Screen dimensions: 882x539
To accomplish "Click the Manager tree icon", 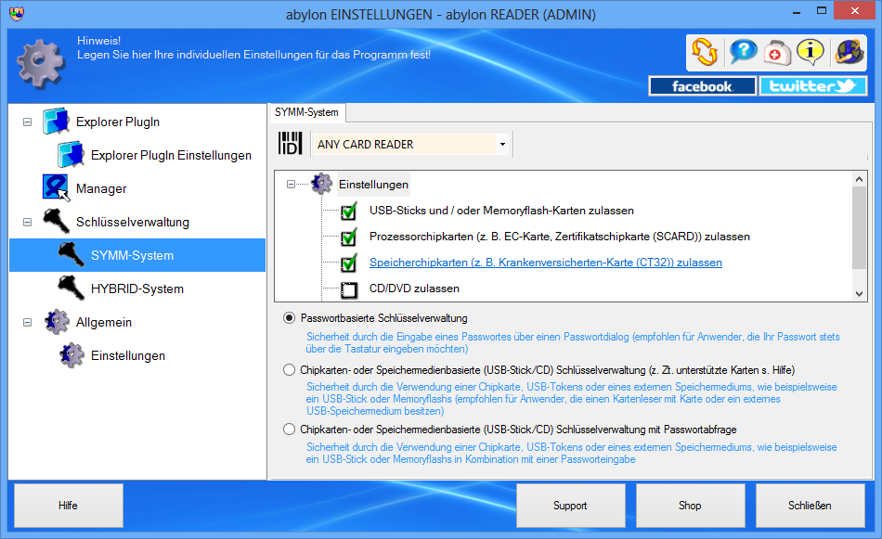I will tap(56, 187).
